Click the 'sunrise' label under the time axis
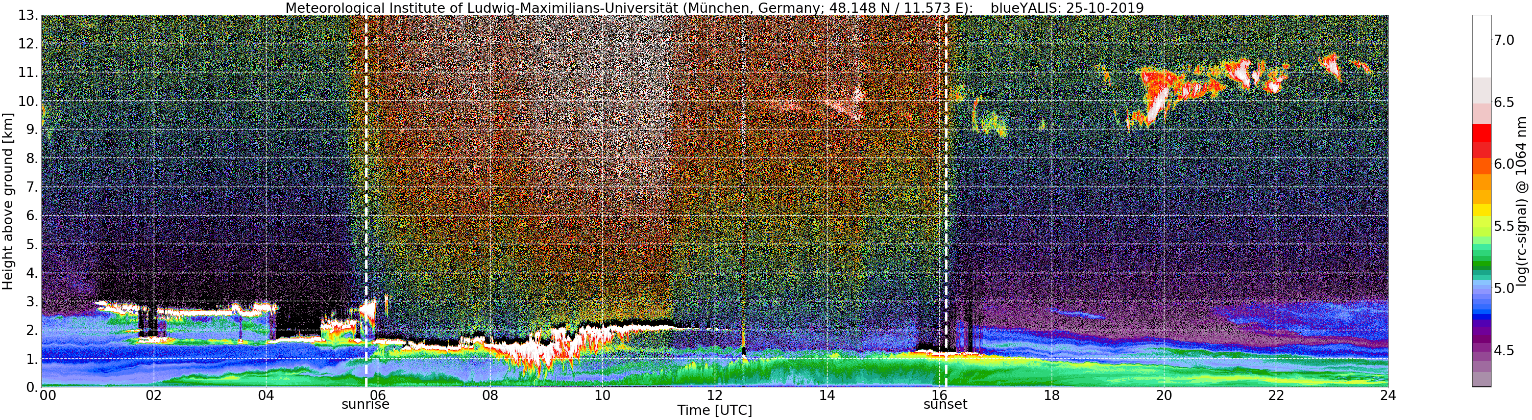 click(x=365, y=405)
